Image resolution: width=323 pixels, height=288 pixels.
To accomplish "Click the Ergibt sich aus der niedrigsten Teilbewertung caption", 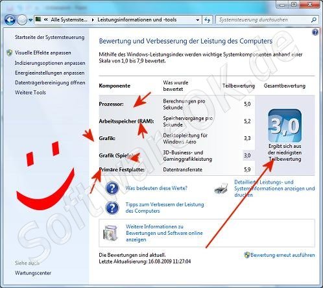I will [285, 152].
